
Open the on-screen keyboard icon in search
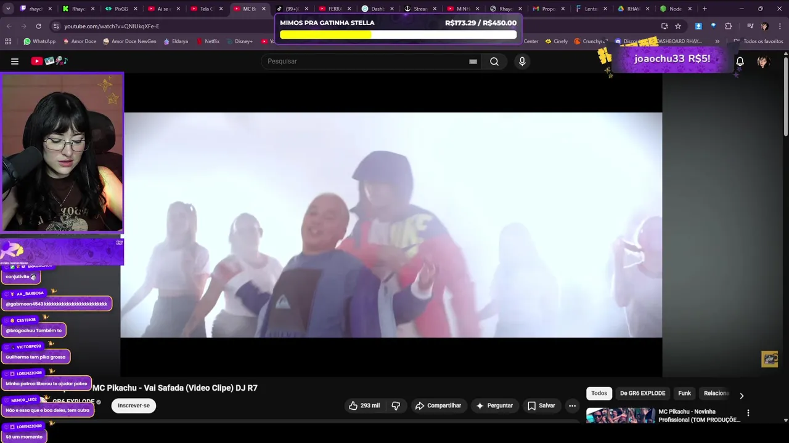473,62
